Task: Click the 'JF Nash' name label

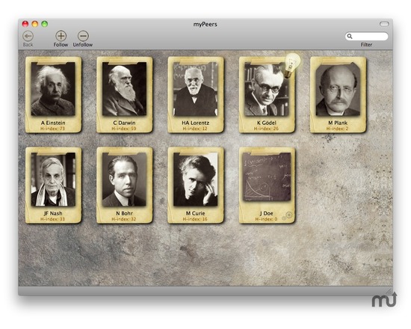Action: click(53, 213)
